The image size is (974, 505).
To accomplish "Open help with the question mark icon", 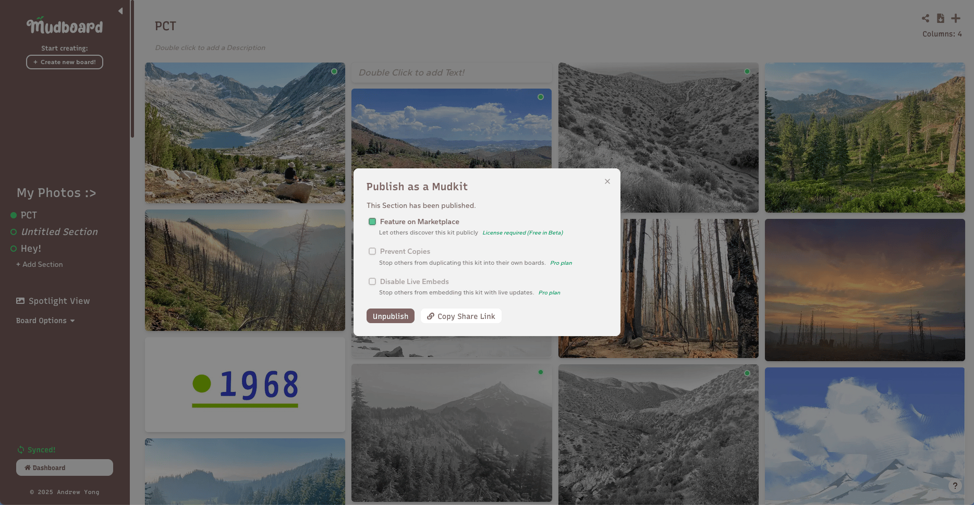I will 955,486.
